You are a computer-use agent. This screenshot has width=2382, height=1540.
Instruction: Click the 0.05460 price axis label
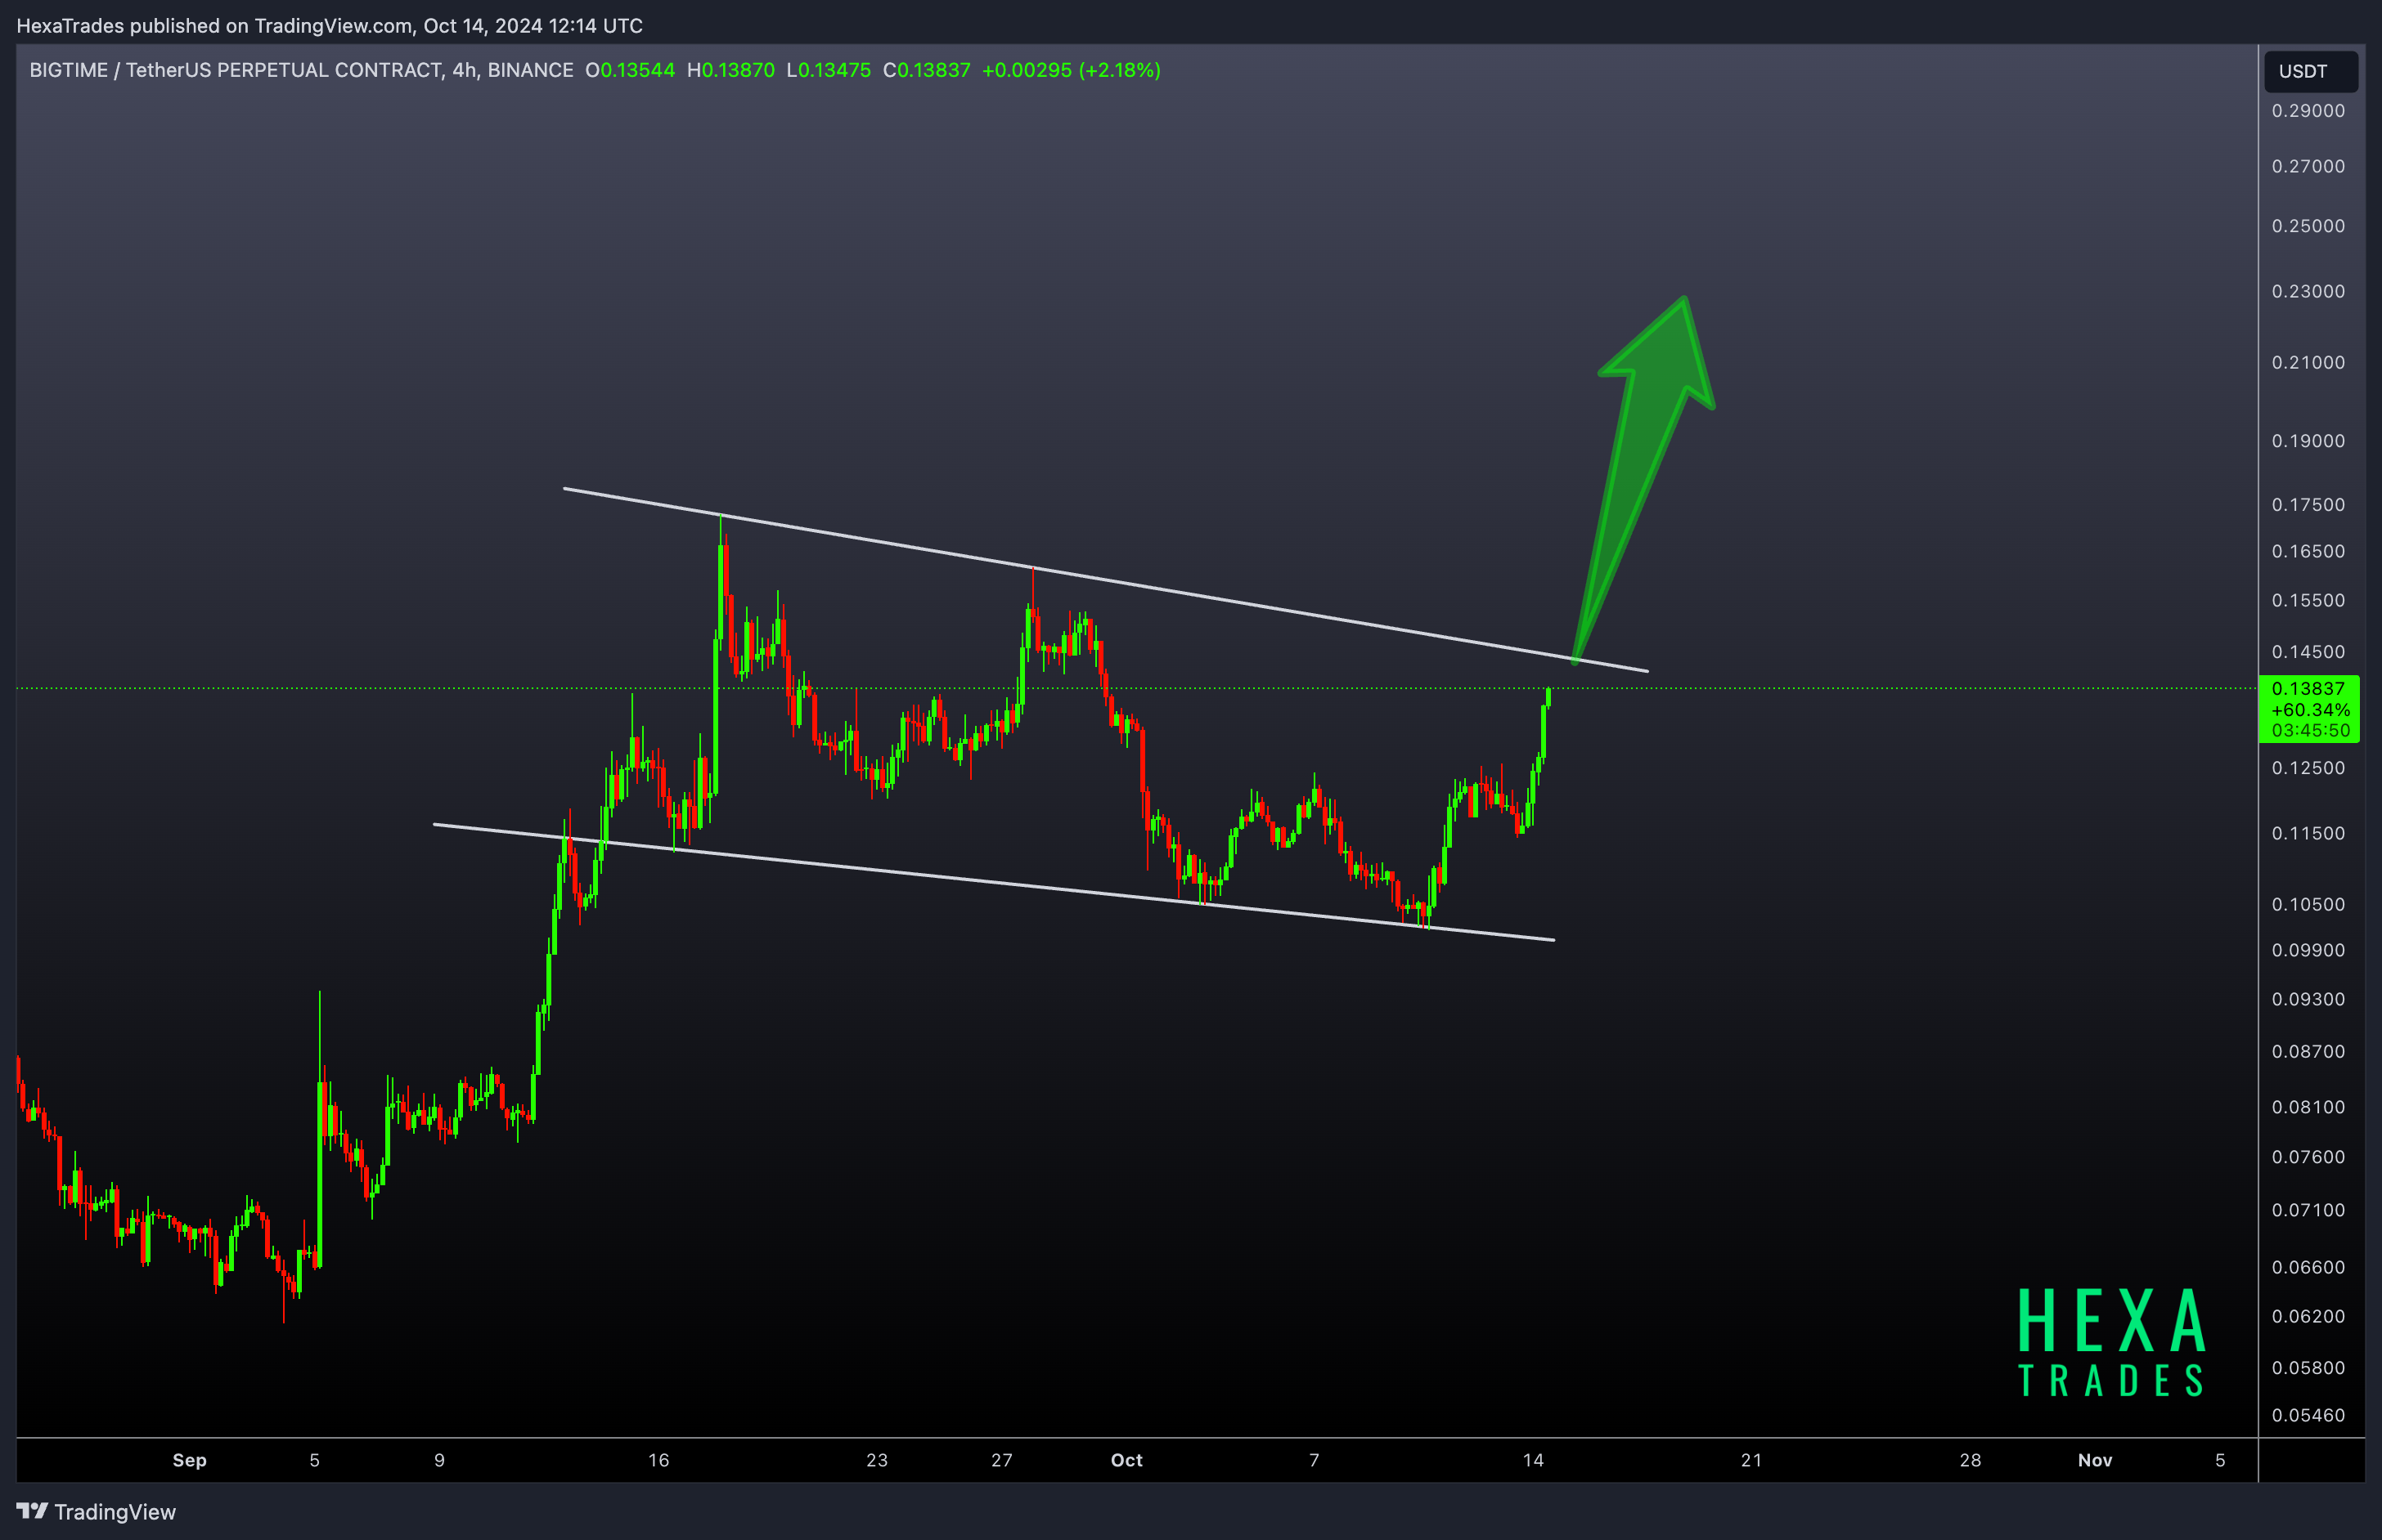pos(2308,1415)
